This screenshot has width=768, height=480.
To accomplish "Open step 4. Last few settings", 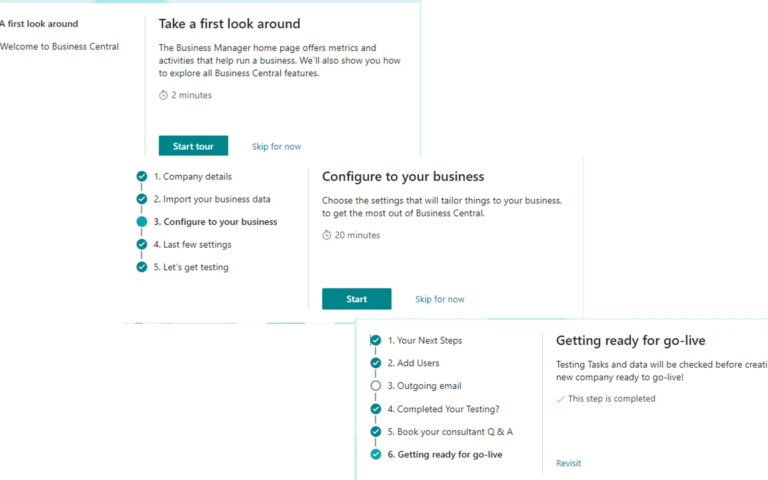I will [x=192, y=244].
